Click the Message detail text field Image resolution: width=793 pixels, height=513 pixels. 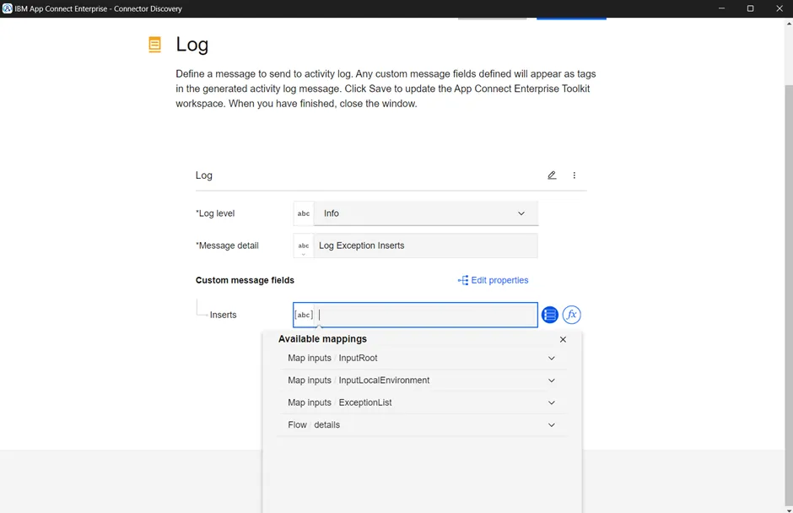click(x=425, y=246)
